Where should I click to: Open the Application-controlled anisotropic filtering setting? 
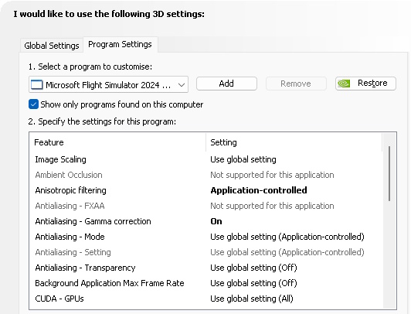tap(259, 190)
